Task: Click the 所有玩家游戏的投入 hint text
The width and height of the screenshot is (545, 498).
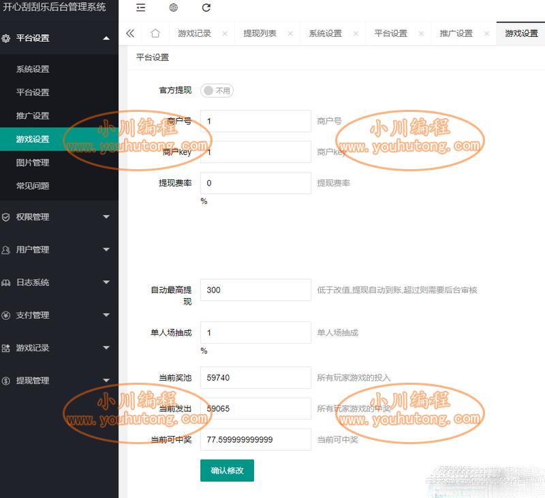Action: click(x=354, y=377)
